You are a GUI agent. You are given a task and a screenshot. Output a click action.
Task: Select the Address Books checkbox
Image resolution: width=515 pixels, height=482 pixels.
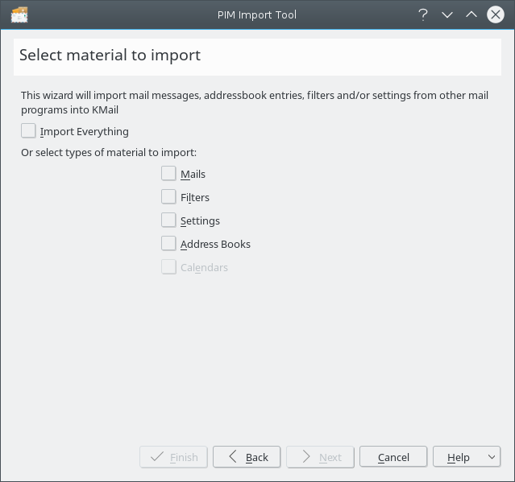pos(168,243)
